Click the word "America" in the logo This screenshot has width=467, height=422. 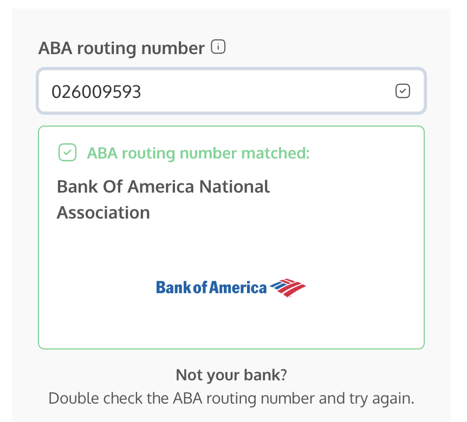coord(238,287)
